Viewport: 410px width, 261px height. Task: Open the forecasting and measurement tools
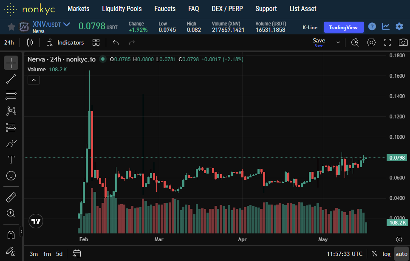pyautogui.click(x=11, y=127)
